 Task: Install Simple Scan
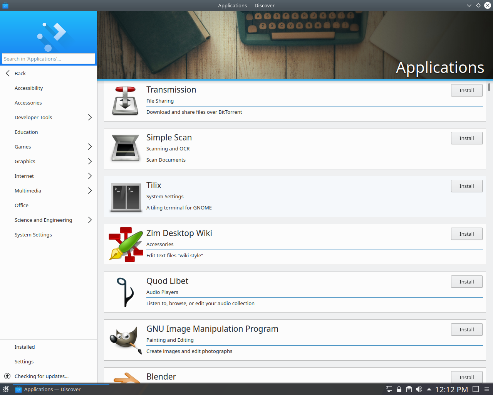click(467, 138)
